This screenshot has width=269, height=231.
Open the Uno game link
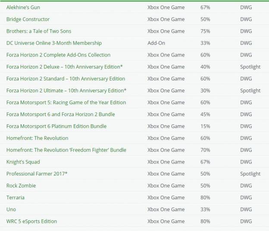click(11, 209)
